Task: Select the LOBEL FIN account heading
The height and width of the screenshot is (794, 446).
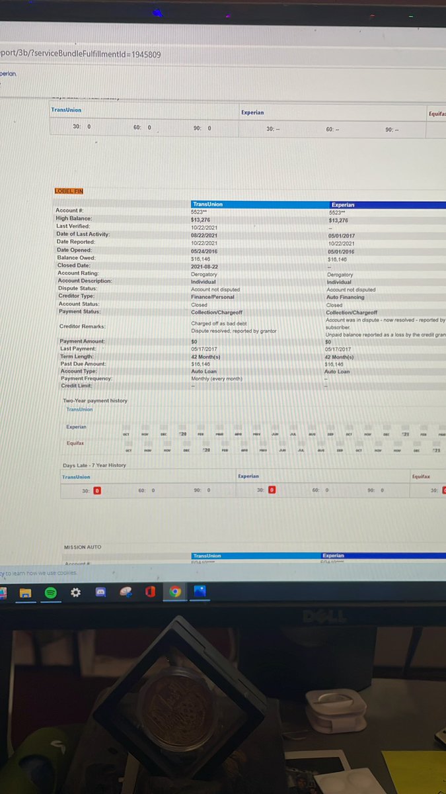Action: (69, 191)
